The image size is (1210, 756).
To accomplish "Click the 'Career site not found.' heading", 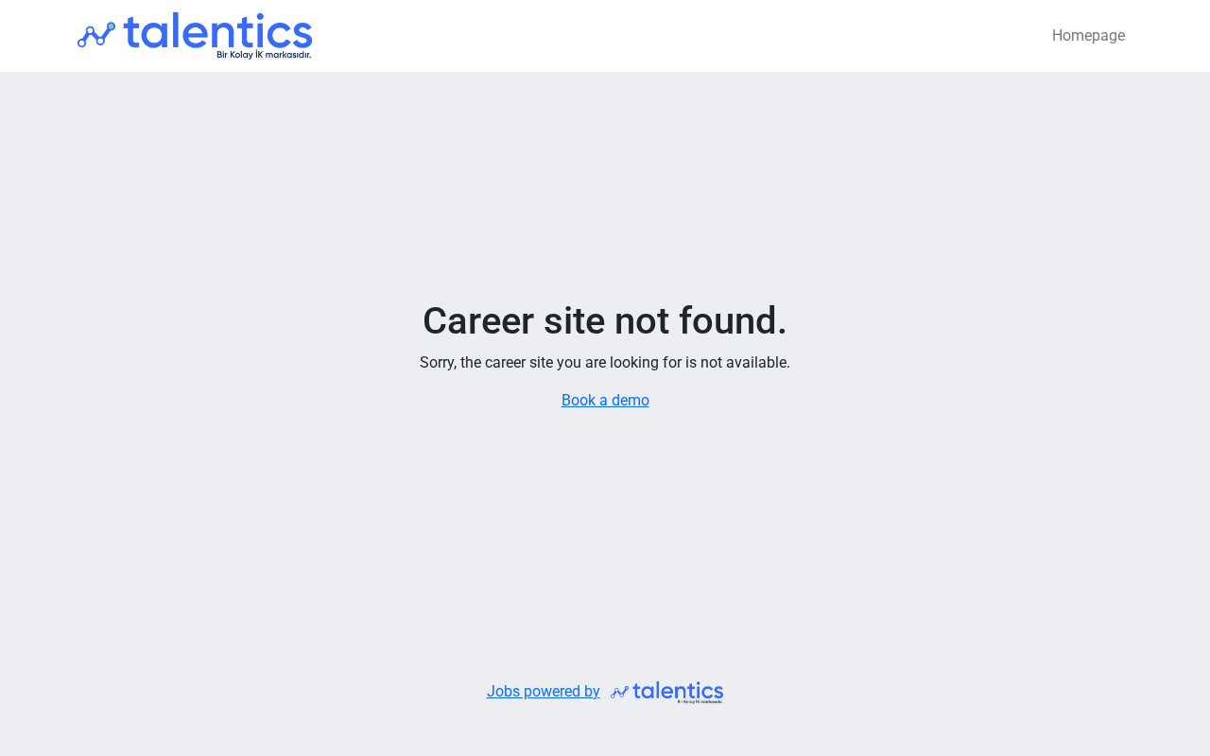I will pyautogui.click(x=605, y=321).
